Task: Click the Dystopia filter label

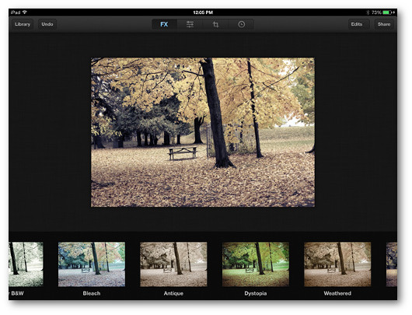Action: (x=256, y=293)
